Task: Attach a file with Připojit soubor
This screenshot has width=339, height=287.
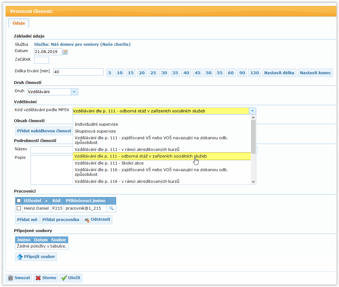Action: click(x=36, y=257)
